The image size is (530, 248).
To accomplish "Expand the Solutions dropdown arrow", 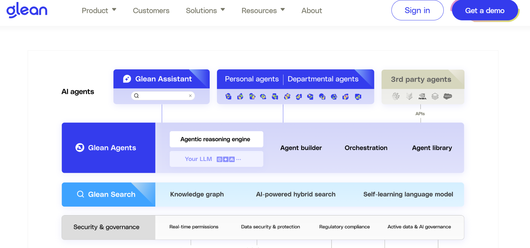I will (x=223, y=10).
